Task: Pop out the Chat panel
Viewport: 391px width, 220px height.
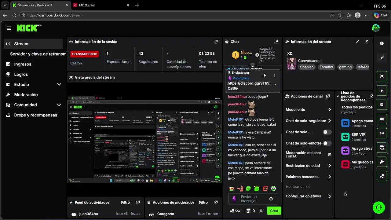Action: (x=276, y=42)
